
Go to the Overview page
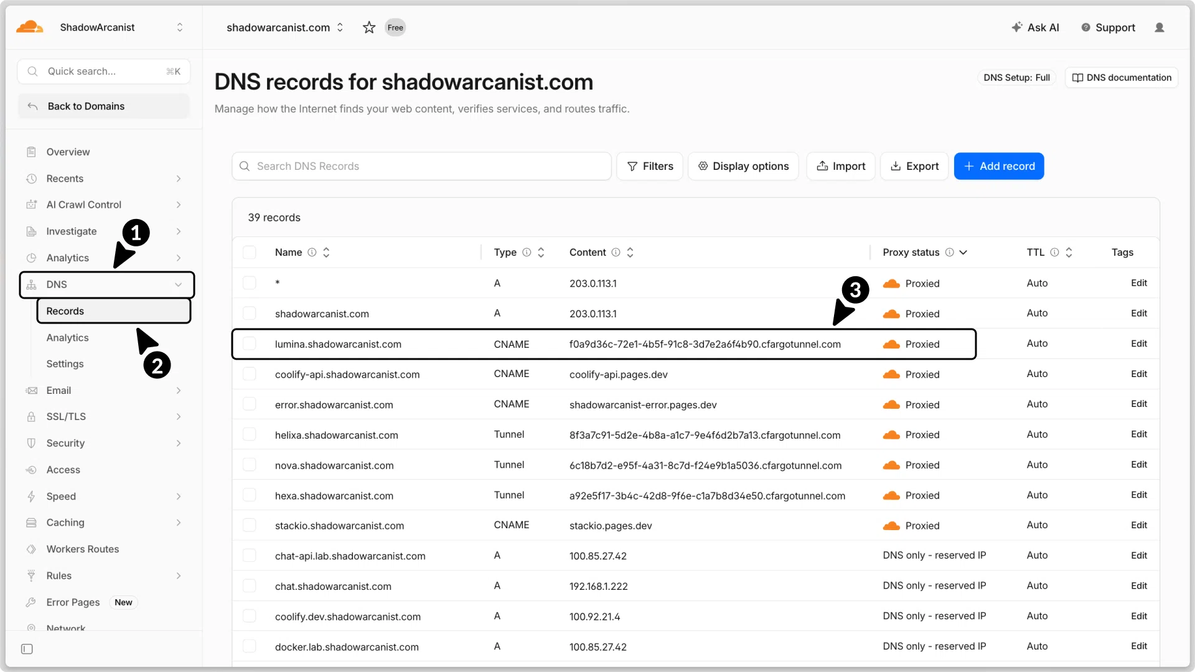(x=68, y=152)
